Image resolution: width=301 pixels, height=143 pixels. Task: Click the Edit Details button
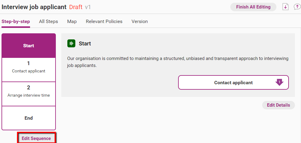pos(278,105)
